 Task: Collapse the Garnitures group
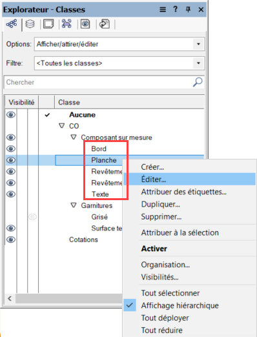pos(74,205)
